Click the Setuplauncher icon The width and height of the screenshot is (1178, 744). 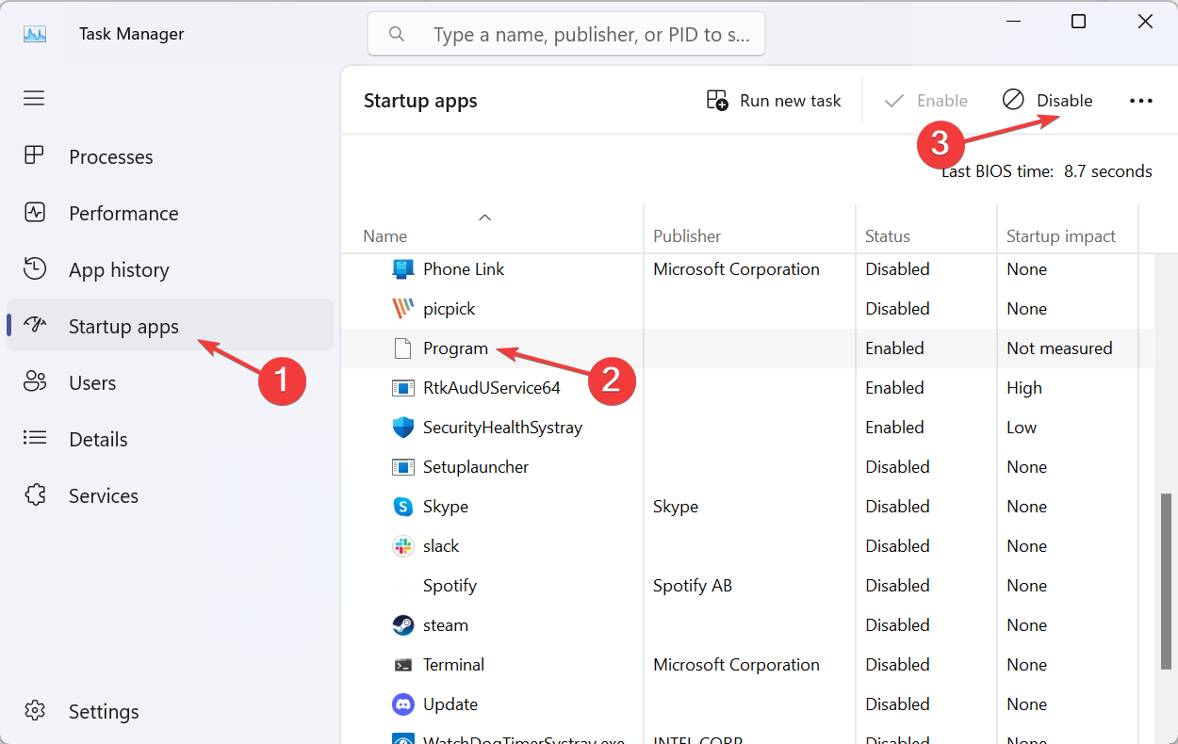click(x=403, y=467)
